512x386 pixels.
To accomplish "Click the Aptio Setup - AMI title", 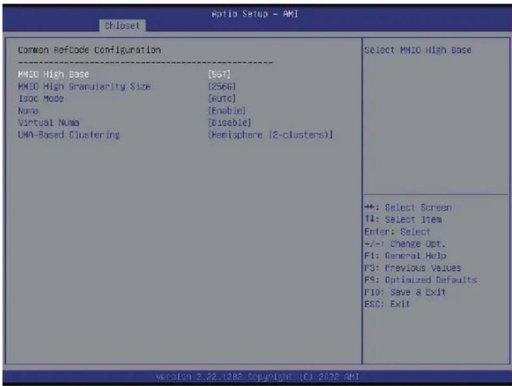I will tap(255, 14).
